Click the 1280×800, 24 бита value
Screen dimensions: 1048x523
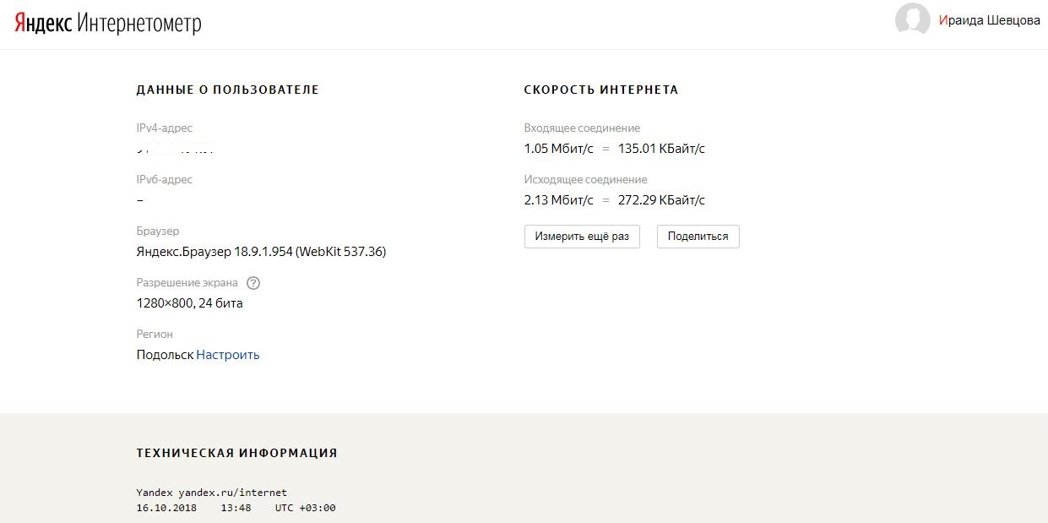coord(189,303)
